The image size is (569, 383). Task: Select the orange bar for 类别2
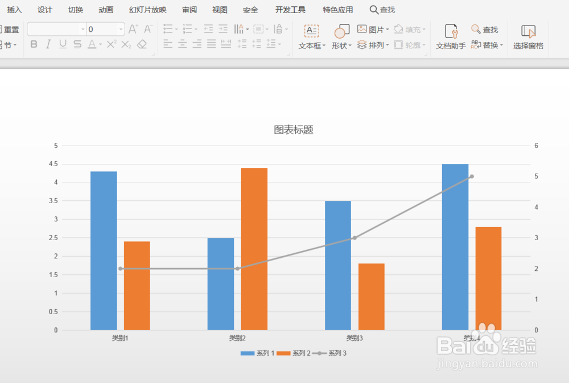pyautogui.click(x=254, y=249)
